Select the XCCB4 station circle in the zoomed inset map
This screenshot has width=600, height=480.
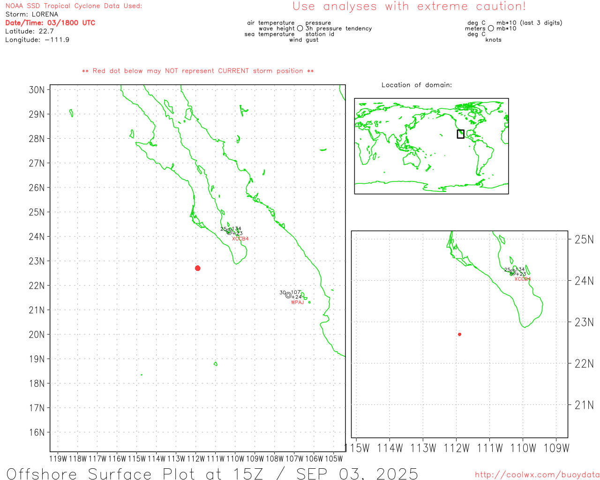pyautogui.click(x=512, y=272)
